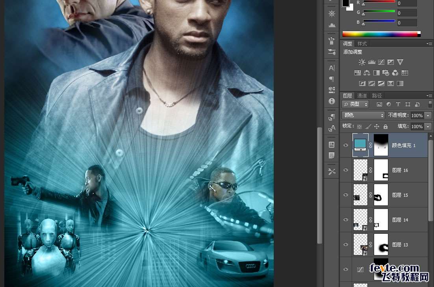Screen dimensions: 434x287
Task: Add a Black & White adjustment
Action: [x=377, y=73]
